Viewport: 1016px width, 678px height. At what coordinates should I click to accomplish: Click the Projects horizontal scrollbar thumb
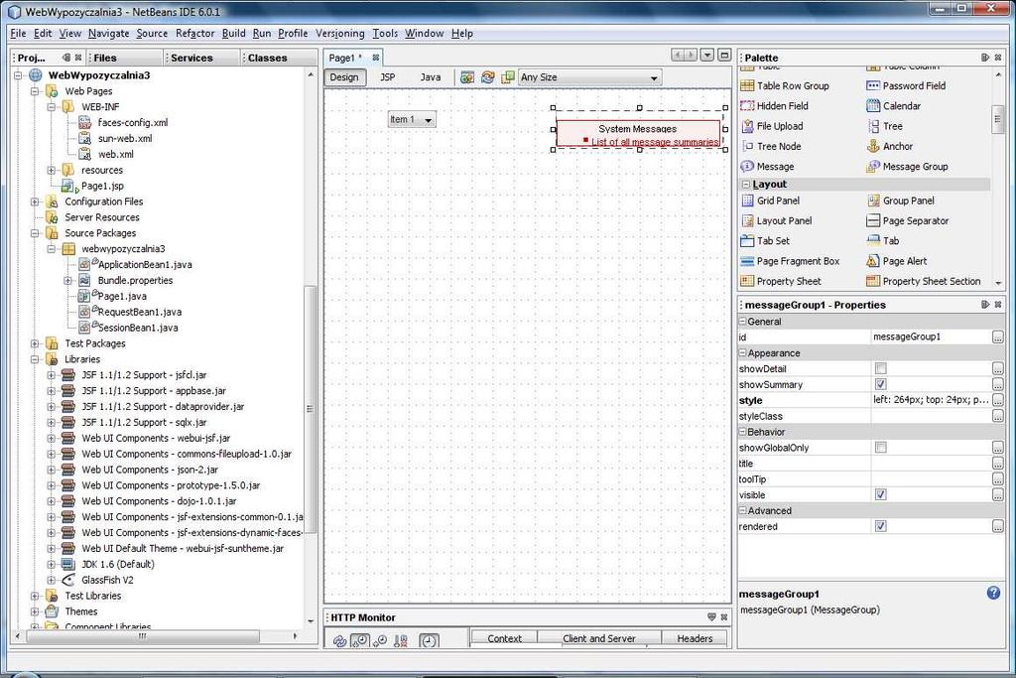pyautogui.click(x=141, y=636)
